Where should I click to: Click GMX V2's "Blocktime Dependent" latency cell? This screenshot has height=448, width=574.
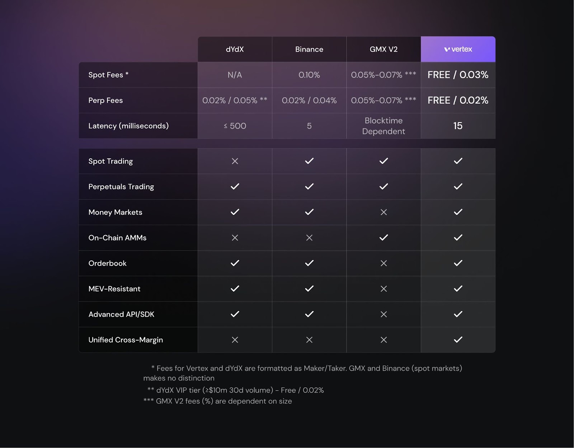coord(384,126)
